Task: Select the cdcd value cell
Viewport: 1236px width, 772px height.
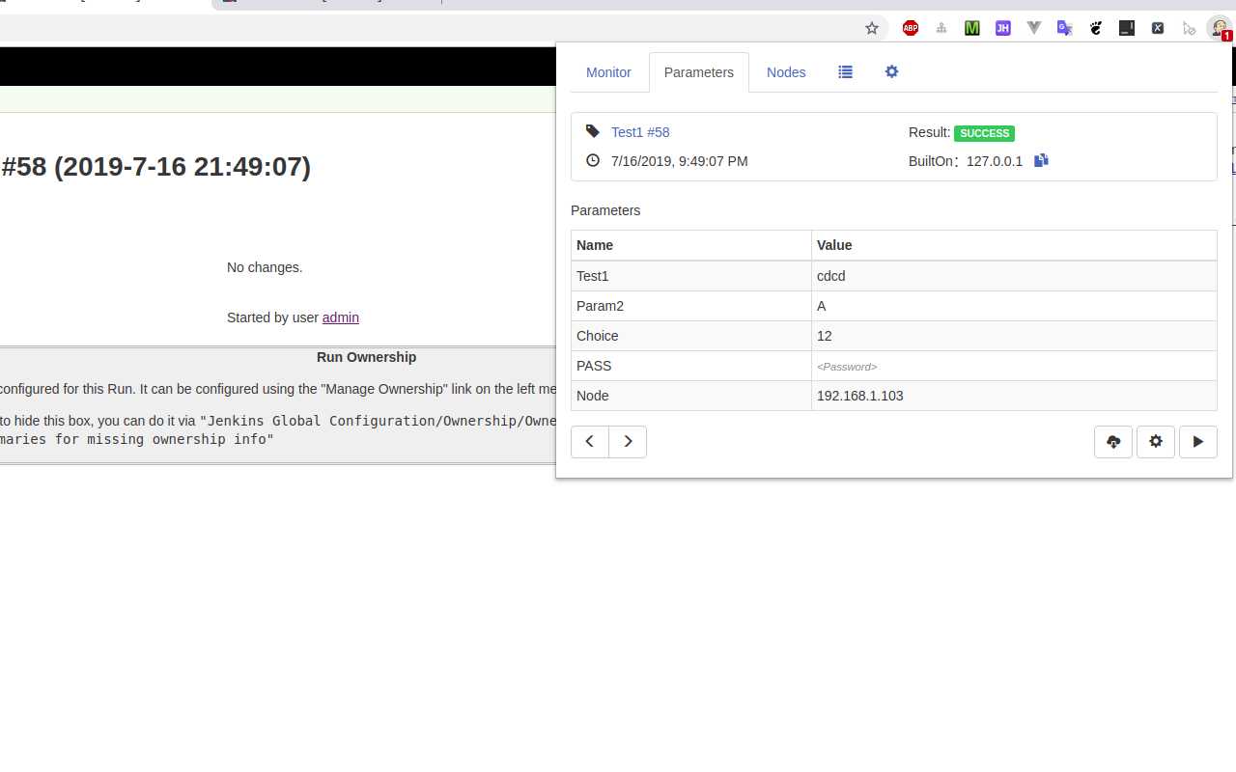Action: [1014, 276]
